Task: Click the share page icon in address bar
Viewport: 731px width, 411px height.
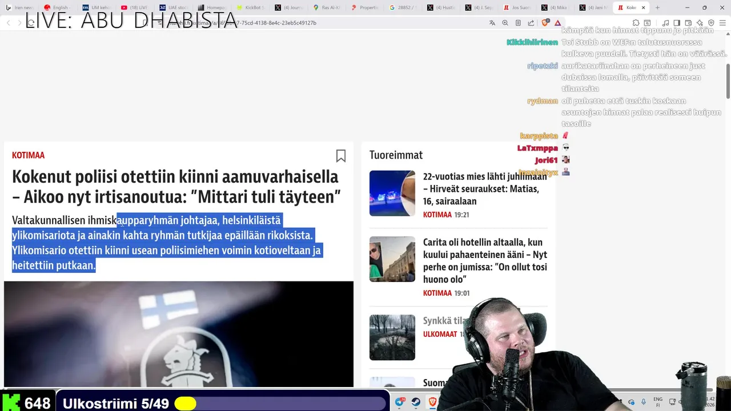Action: (x=531, y=23)
